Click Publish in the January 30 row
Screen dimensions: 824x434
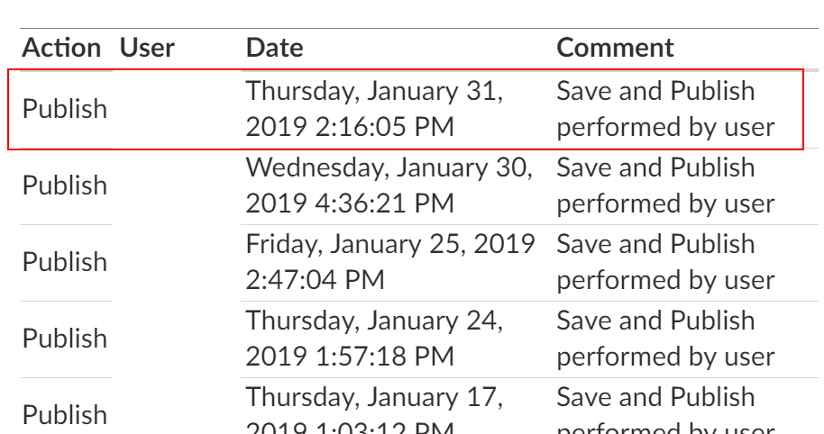(x=65, y=185)
